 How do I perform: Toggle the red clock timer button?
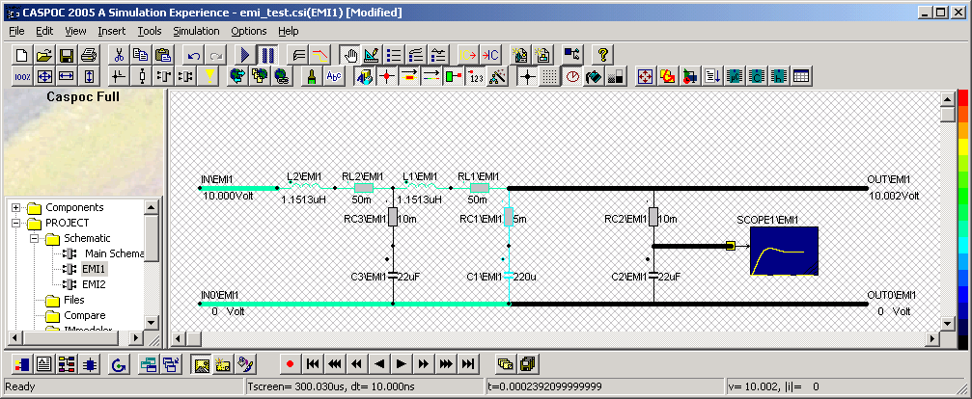click(x=573, y=76)
